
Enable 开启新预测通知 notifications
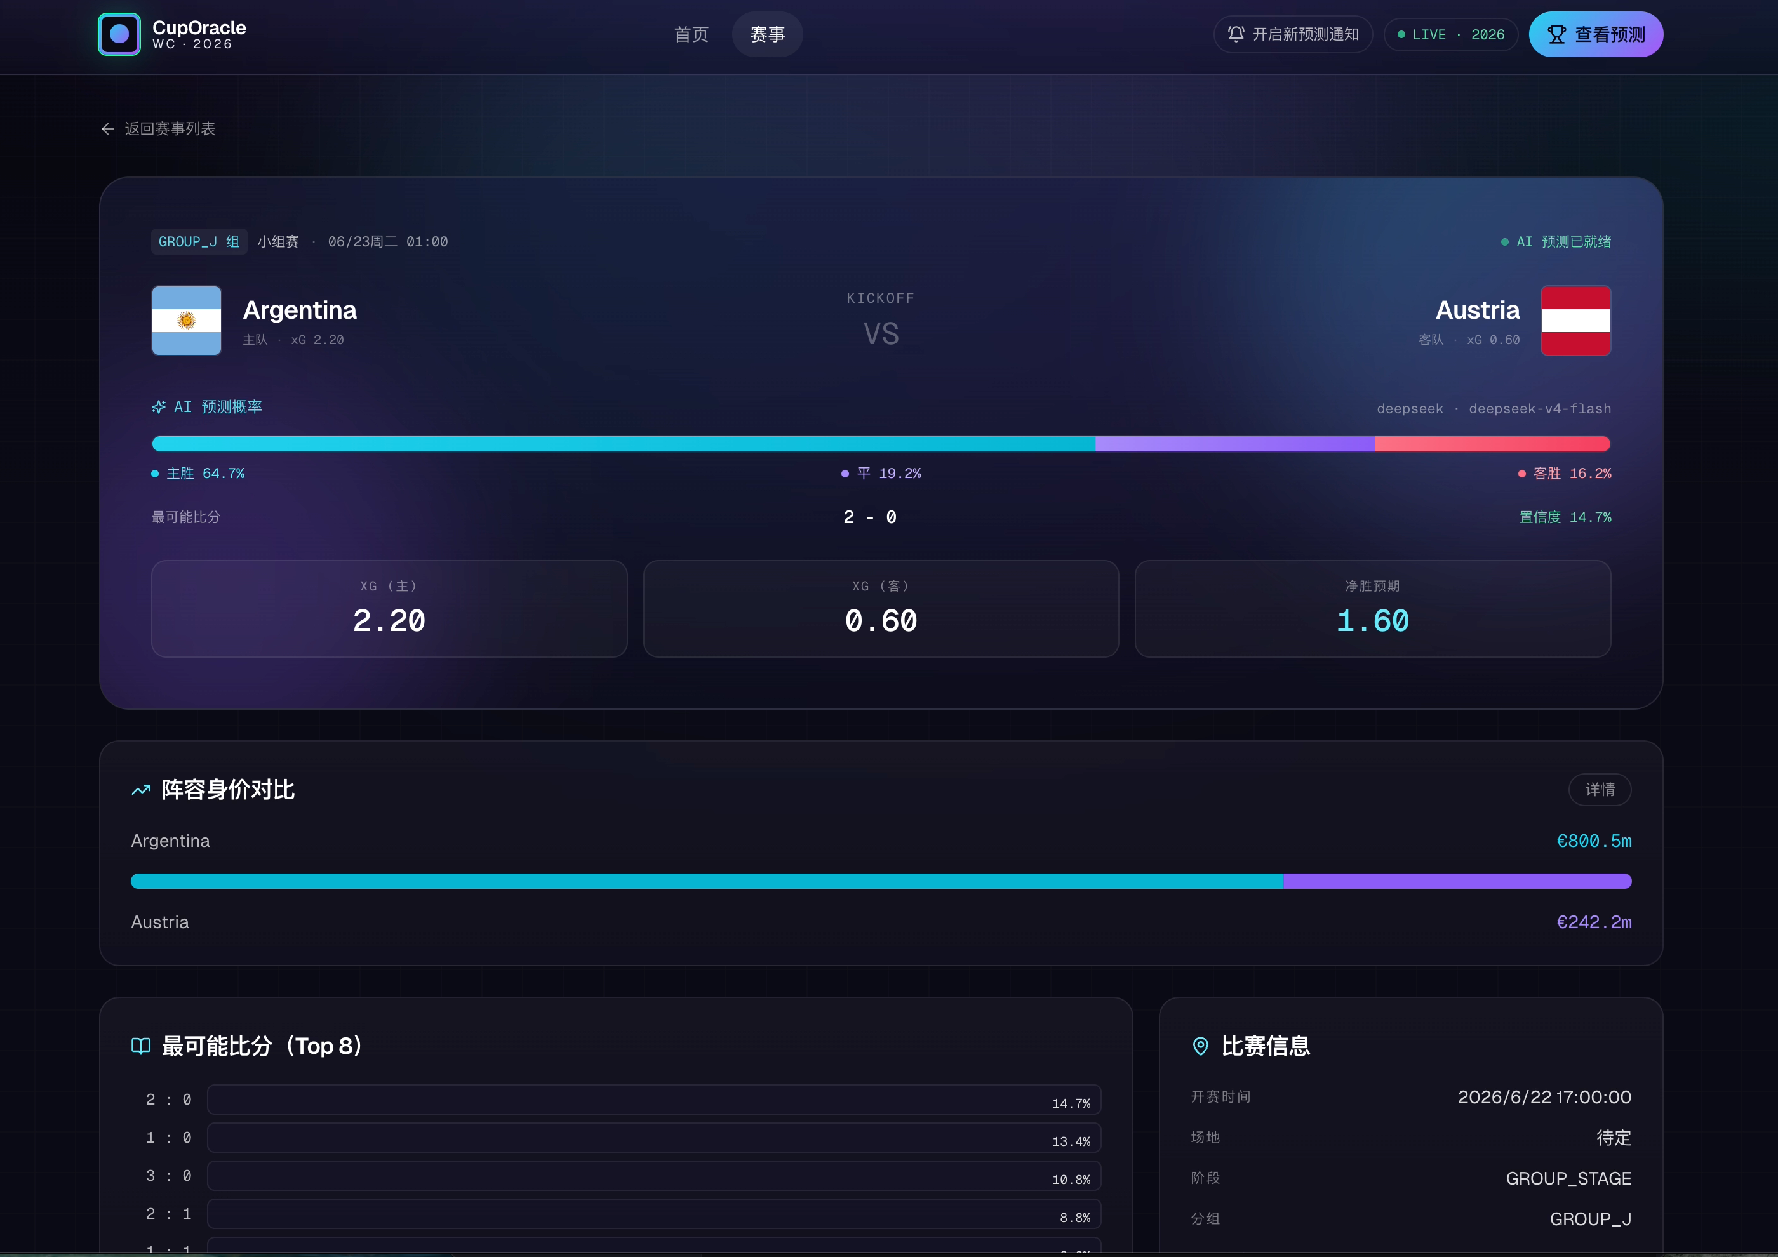[1293, 34]
